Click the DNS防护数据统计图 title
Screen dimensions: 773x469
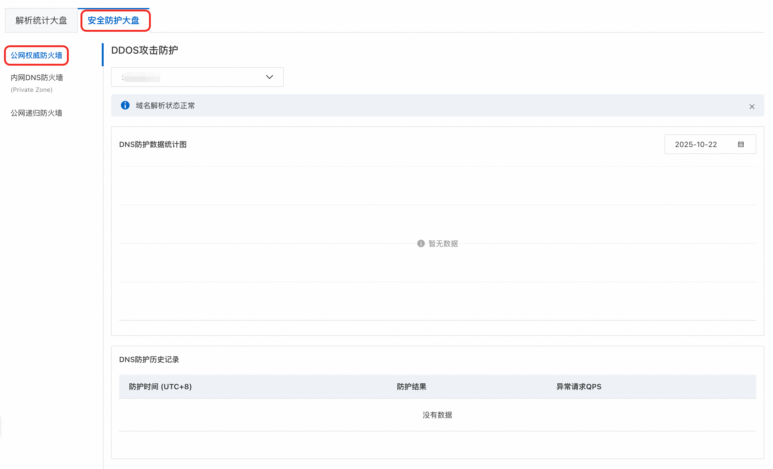(x=153, y=145)
